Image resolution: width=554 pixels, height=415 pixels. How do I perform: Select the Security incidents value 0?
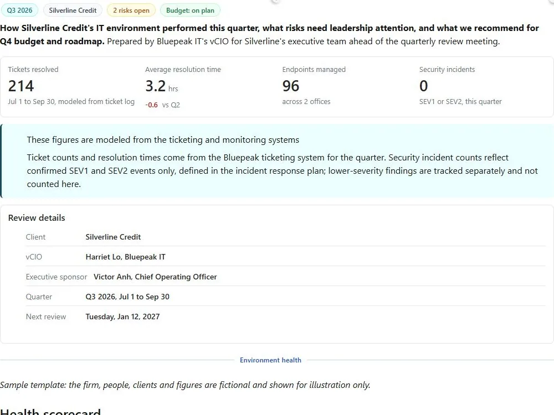click(x=424, y=86)
